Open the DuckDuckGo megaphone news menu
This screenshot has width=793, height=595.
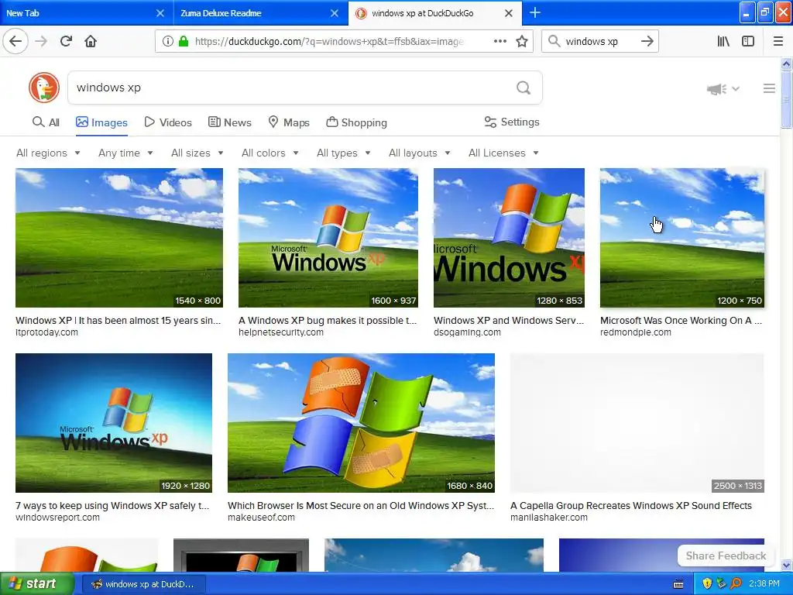click(723, 89)
